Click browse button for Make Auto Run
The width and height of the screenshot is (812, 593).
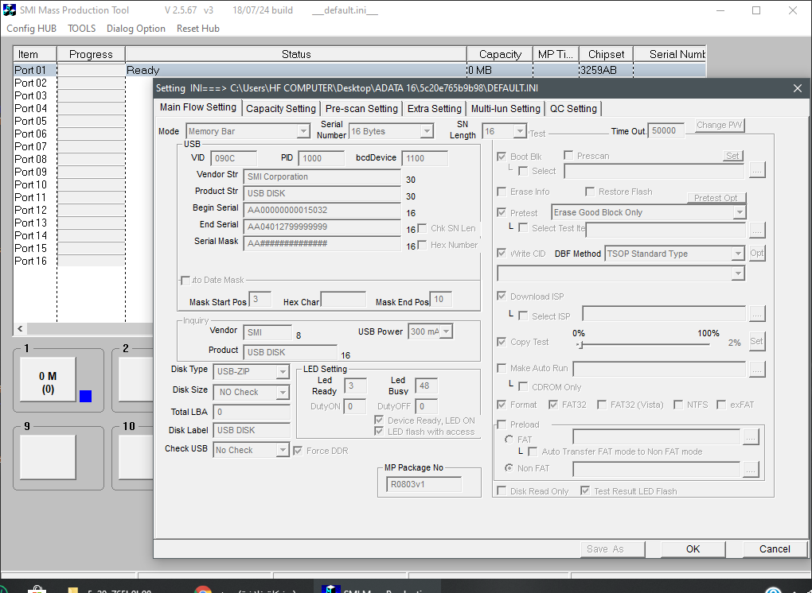click(757, 369)
